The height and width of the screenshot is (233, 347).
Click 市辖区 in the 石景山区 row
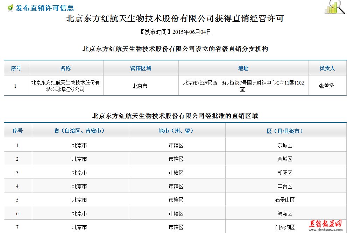pos(176,200)
